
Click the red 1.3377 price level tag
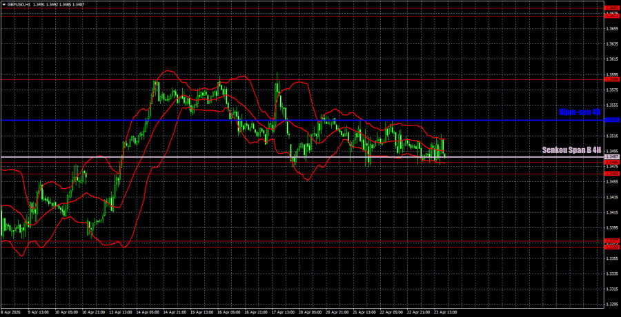point(611,241)
